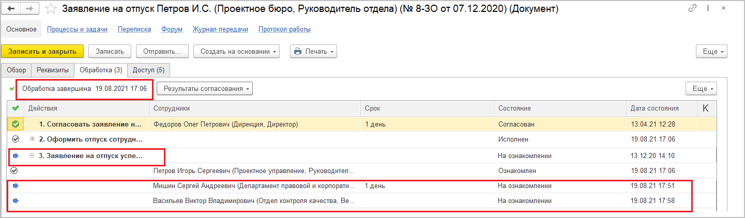Expand step 2 Оформить отпуск tree node
This screenshot has height=218, width=745.
[33, 139]
